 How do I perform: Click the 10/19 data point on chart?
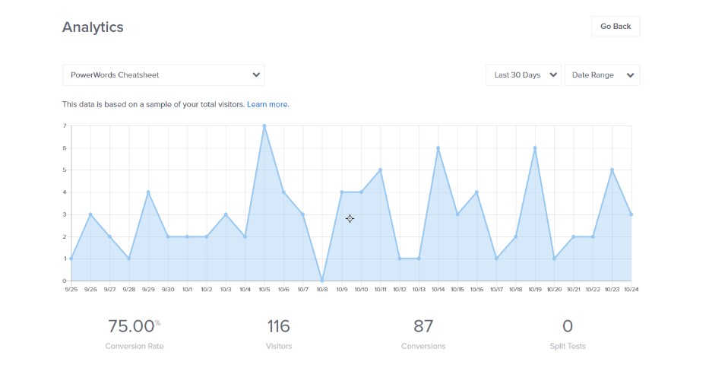point(535,148)
